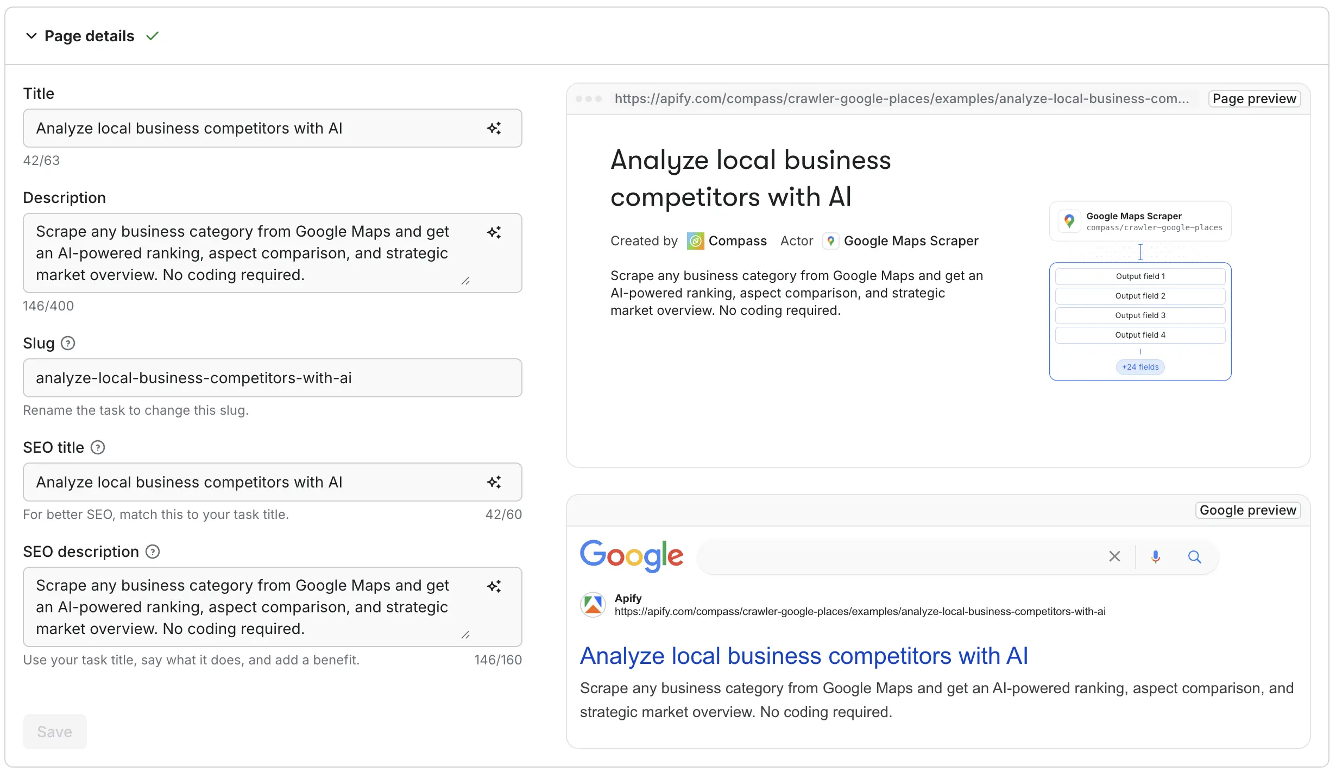Viewport: 1336px width, 773px height.
Task: Open the Compass creator link
Action: 738,241
